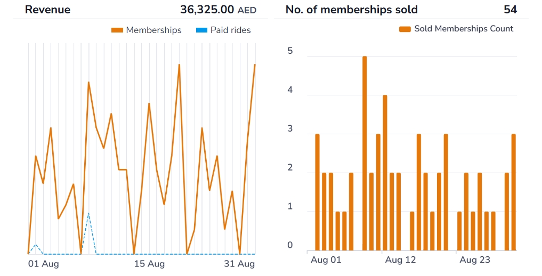The image size is (542, 276).
Task: Toggle the Paid rides legend label
Action: pyautogui.click(x=230, y=30)
